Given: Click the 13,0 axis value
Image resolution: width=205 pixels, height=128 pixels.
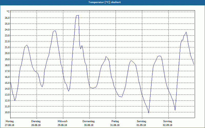Looking at the screenshot, I should 7,94.
